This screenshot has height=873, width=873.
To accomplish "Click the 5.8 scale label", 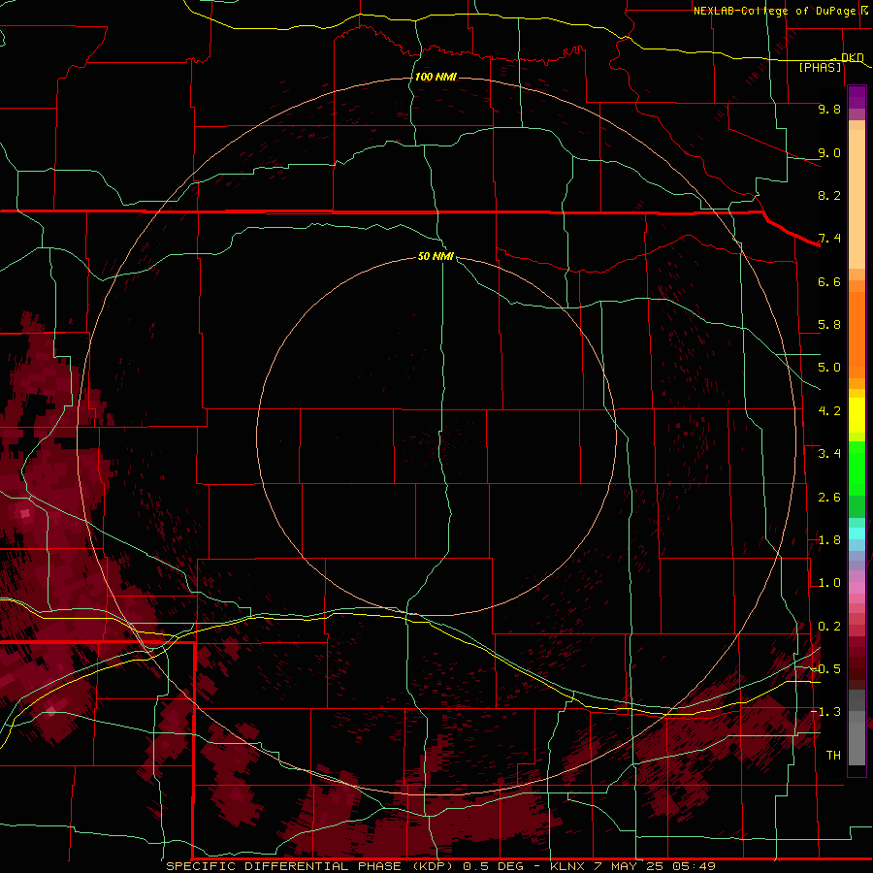I will click(829, 325).
